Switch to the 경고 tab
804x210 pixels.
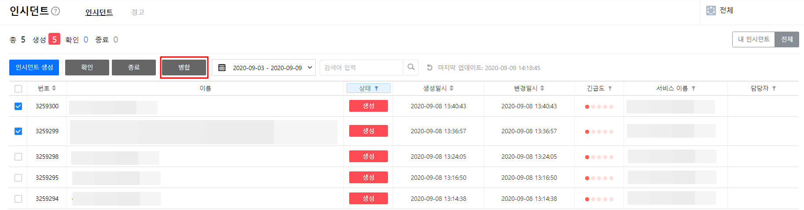click(x=138, y=12)
